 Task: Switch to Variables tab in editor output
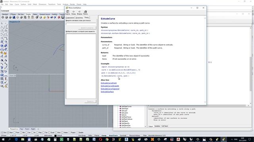pos(157,126)
